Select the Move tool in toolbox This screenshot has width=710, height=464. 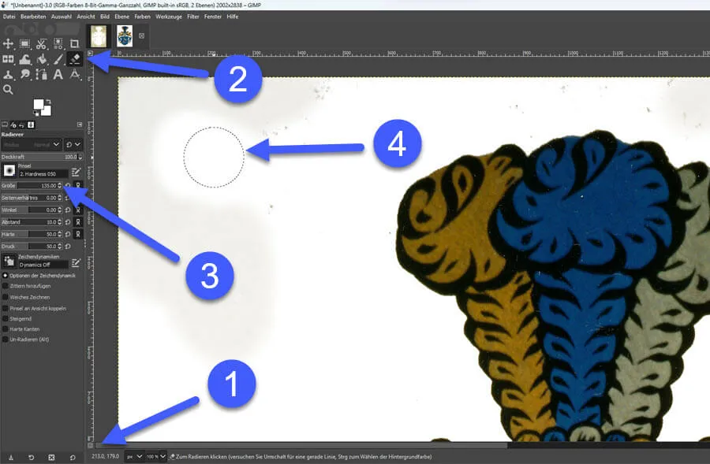(x=8, y=43)
